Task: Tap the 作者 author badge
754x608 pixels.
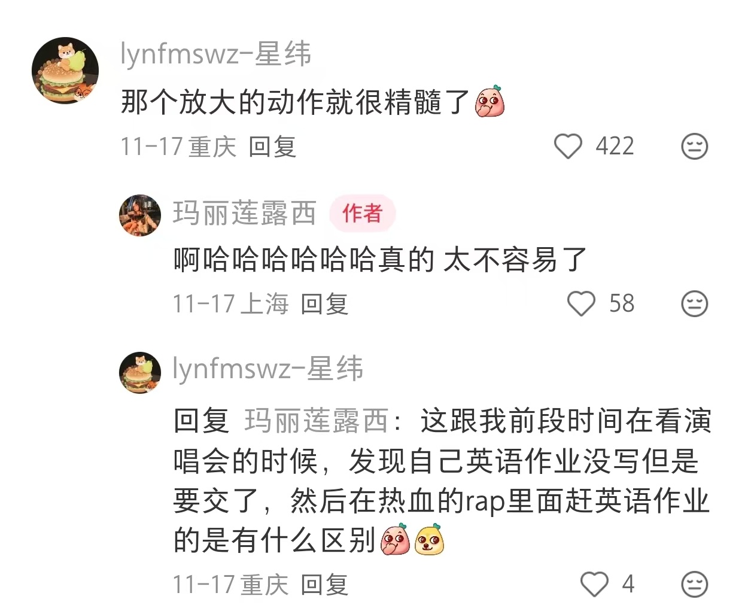Action: 362,213
